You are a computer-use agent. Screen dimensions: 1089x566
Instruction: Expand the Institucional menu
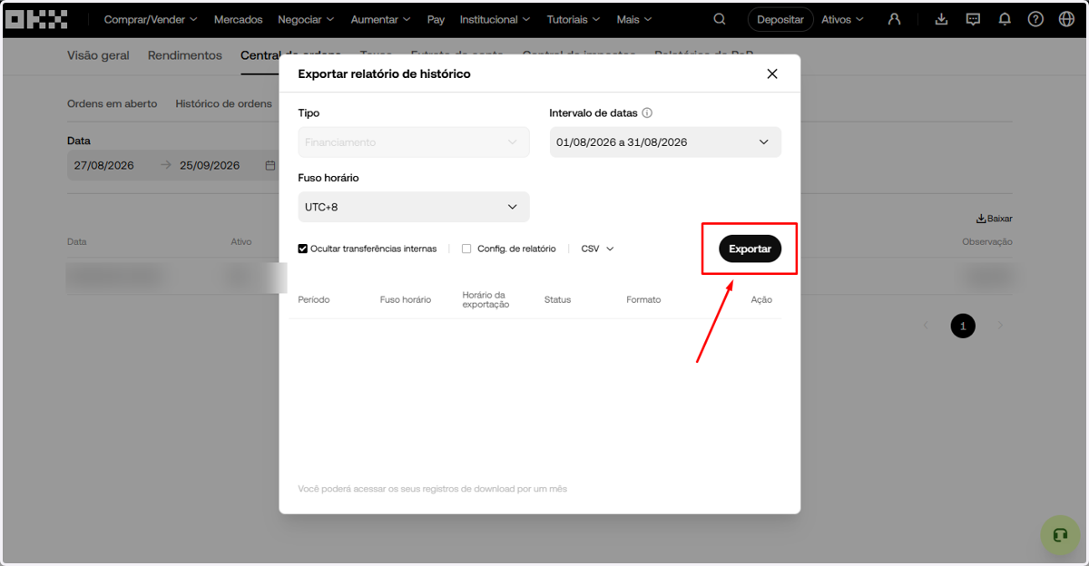pos(495,19)
